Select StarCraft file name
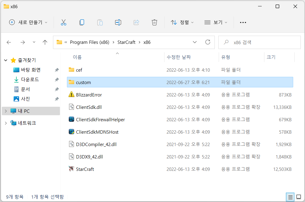The width and height of the screenshot is (305, 202). pos(85,169)
